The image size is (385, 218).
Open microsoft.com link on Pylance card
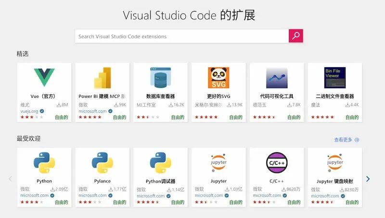click(x=92, y=195)
